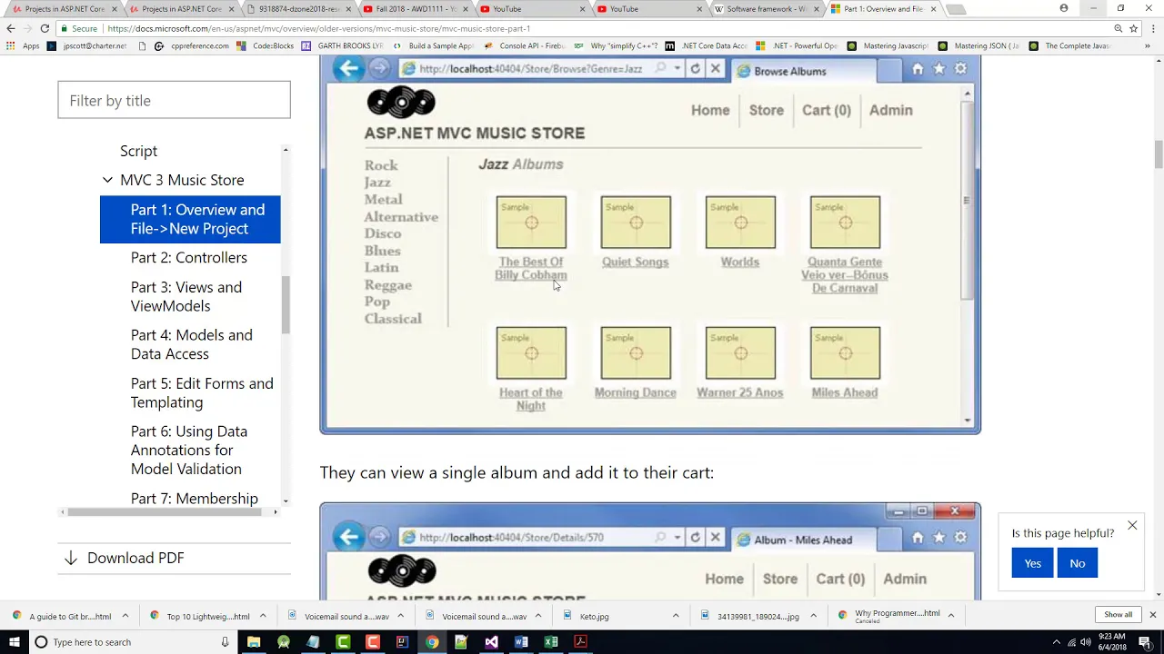The height and width of the screenshot is (654, 1164).
Task: Open 'GARTH BROOKS LYR' bookmark
Action: click(343, 45)
